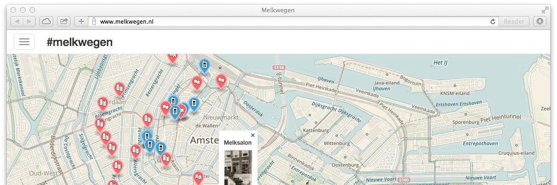Click the S116 road shield
This screenshot has height=185, width=557.
tap(279, 67)
